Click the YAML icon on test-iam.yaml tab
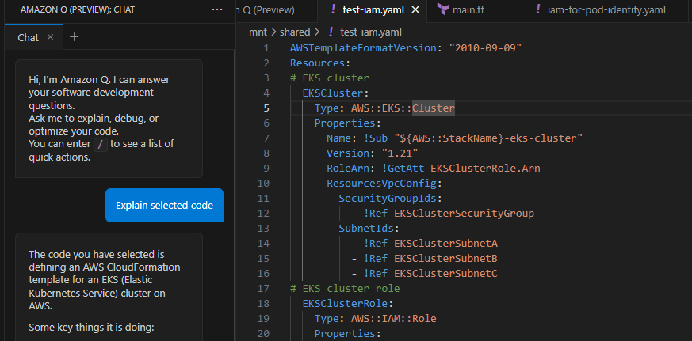 click(333, 10)
